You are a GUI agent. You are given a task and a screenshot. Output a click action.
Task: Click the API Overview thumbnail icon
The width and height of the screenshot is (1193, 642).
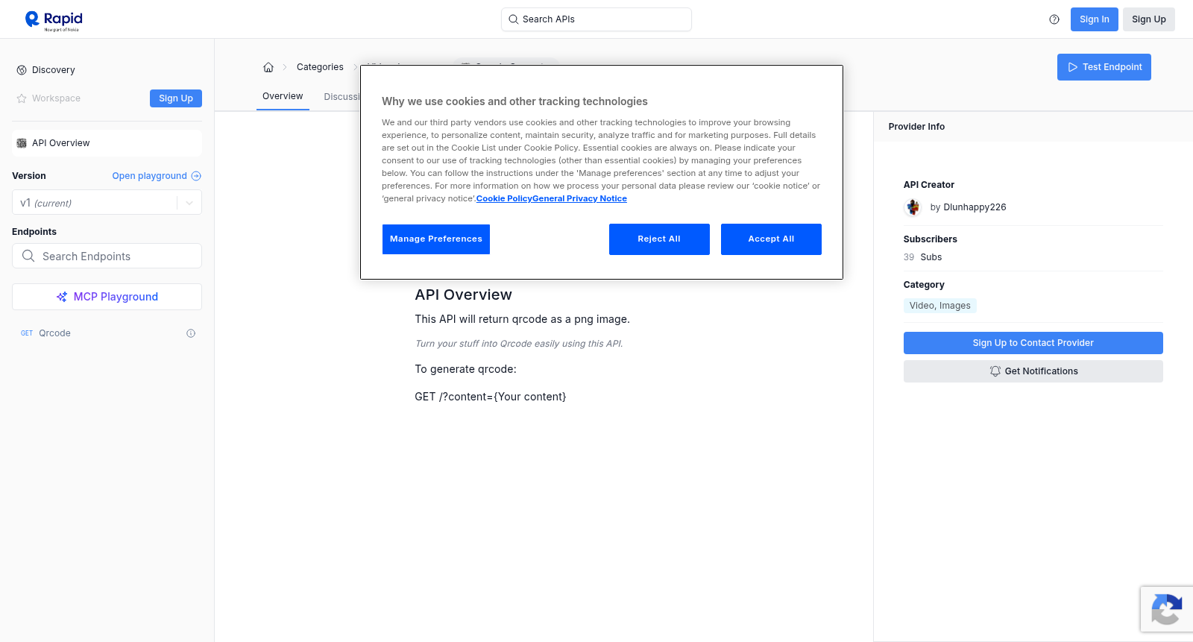tap(22, 143)
